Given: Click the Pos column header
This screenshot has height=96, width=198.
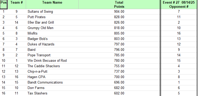Looking at the screenshot, I should [x=4, y=4].
